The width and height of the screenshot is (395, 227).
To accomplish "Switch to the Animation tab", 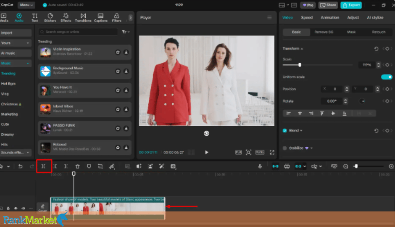I will [x=330, y=18].
